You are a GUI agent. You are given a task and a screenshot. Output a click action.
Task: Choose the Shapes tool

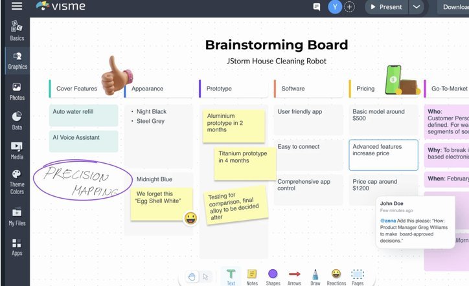point(273,278)
